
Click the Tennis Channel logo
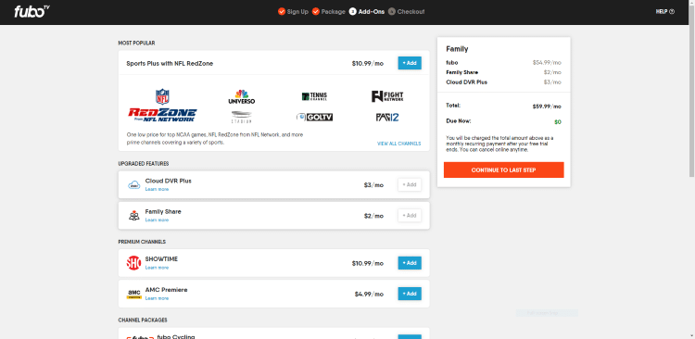pyautogui.click(x=314, y=96)
